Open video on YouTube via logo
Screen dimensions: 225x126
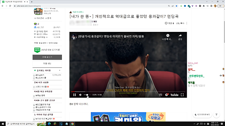point(174,95)
